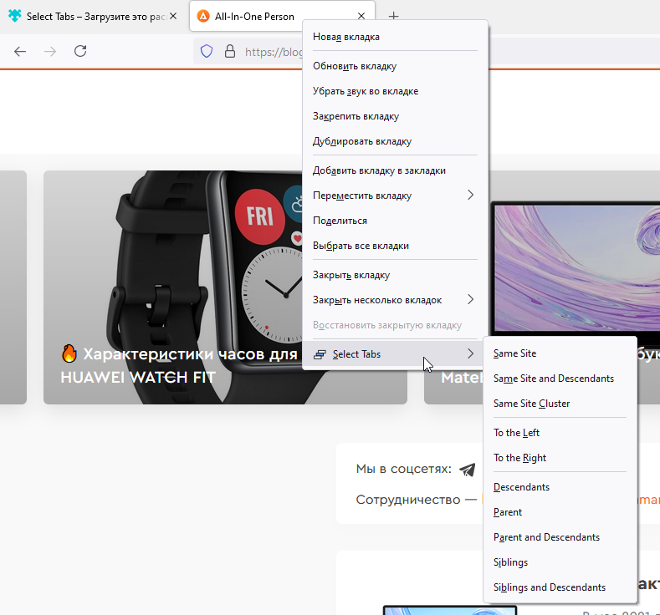Select Parent submenu item
Screen dimensions: 660x615
click(560, 512)
